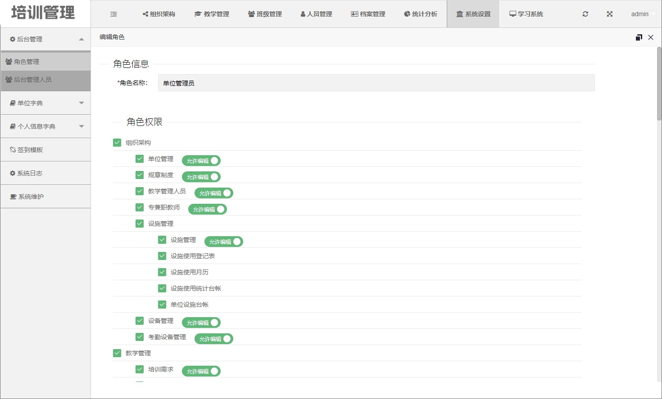Toggle fullscreen using the expand icon
662x399 pixels.
point(609,14)
